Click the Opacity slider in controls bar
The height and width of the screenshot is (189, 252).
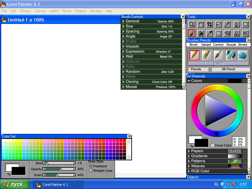tap(60, 169)
